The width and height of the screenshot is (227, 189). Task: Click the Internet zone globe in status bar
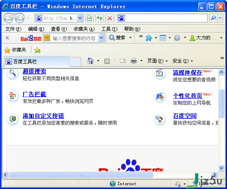tap(113, 183)
